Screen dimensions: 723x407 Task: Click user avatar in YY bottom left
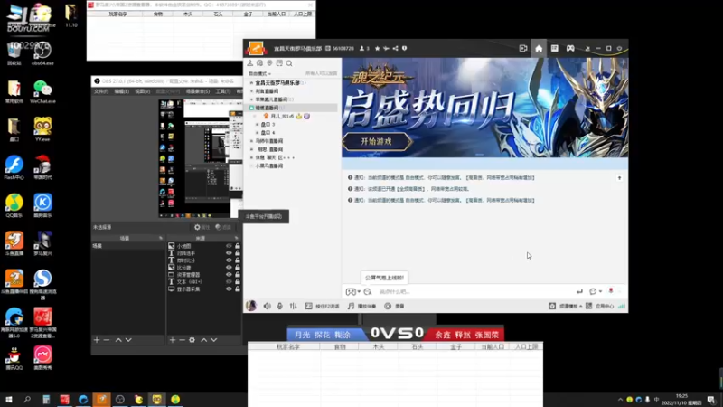251,306
